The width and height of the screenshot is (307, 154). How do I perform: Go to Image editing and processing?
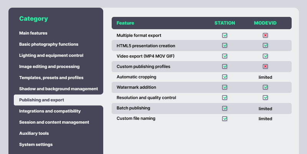click(50, 66)
